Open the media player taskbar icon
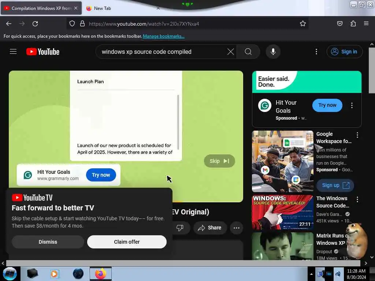375x281 pixels. [54, 274]
